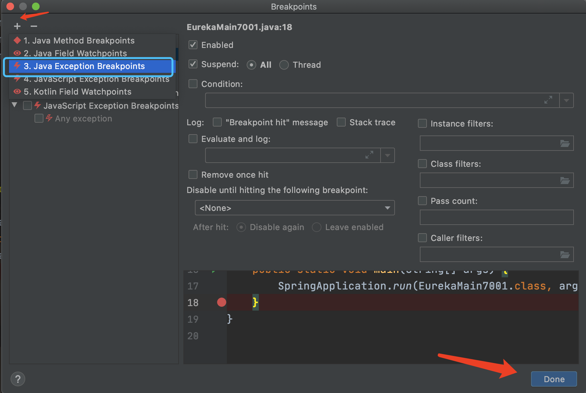586x393 pixels.
Task: Select the Disable again radio option
Action: click(x=241, y=227)
